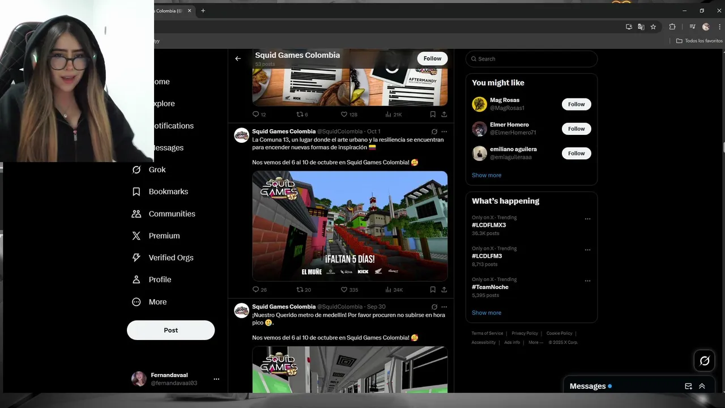The image size is (725, 408).
Task: Click the Search input field
Action: pos(531,59)
